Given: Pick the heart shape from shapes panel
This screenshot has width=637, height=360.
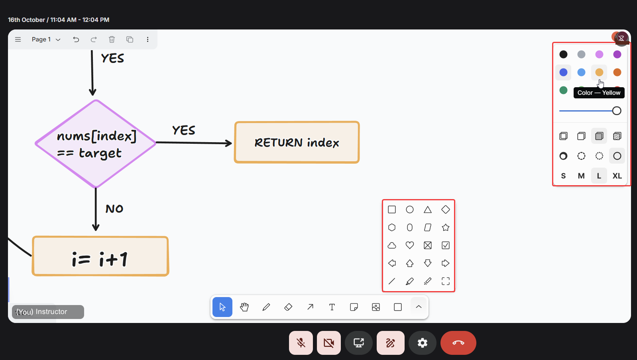Looking at the screenshot, I should pos(410,245).
